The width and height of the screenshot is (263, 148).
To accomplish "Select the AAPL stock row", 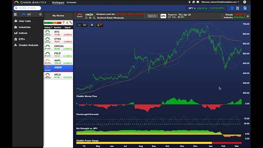I will (58, 62).
